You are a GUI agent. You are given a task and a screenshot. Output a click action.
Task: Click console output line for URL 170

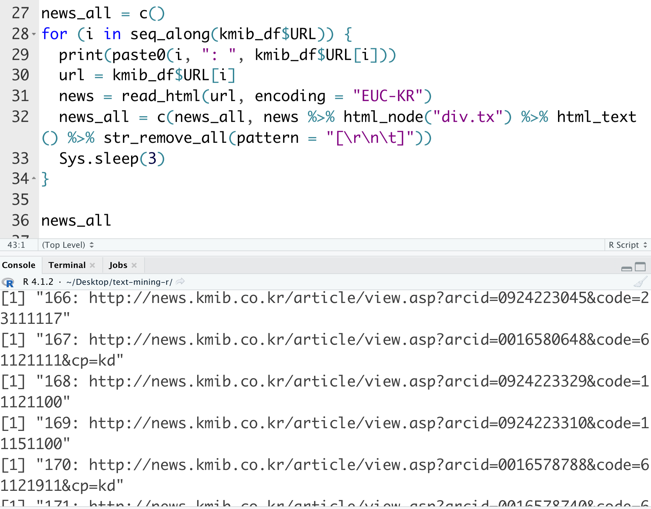click(325, 475)
